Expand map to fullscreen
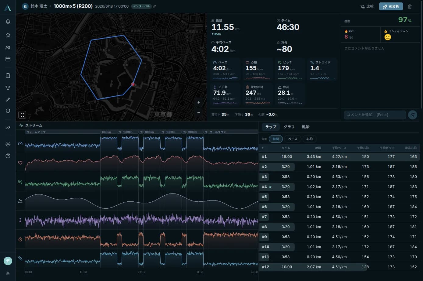The height and width of the screenshot is (281, 423). [22, 115]
